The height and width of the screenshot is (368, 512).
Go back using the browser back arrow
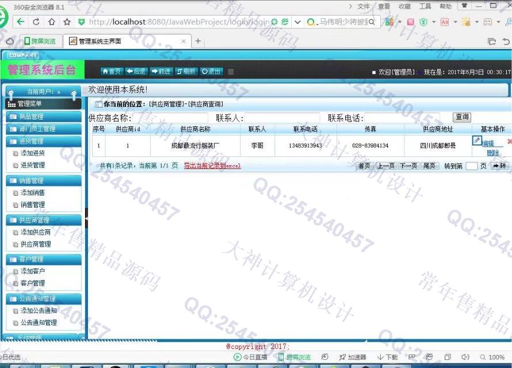coord(21,22)
